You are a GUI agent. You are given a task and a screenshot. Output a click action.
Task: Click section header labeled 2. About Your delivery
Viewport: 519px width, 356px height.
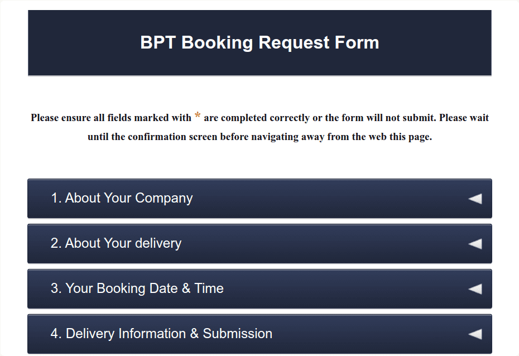(x=123, y=243)
